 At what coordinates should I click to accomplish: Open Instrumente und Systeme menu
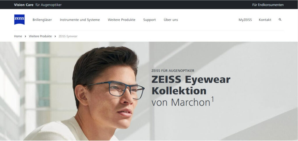coord(80,20)
